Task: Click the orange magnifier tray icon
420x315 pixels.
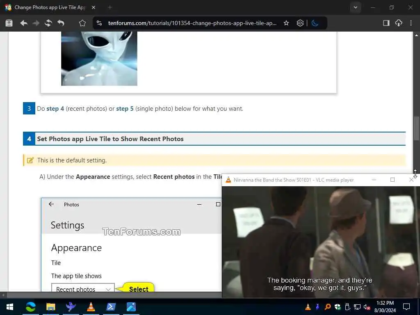Action: point(327,307)
